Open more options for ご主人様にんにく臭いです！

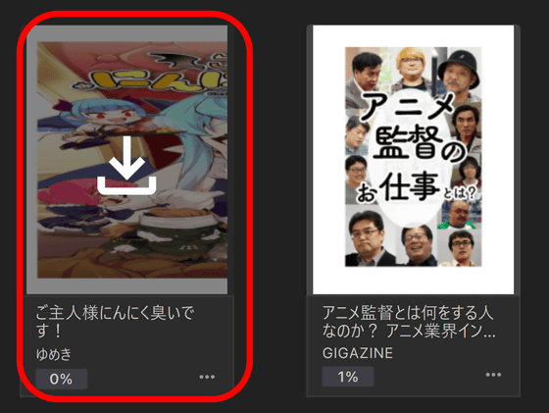[207, 377]
